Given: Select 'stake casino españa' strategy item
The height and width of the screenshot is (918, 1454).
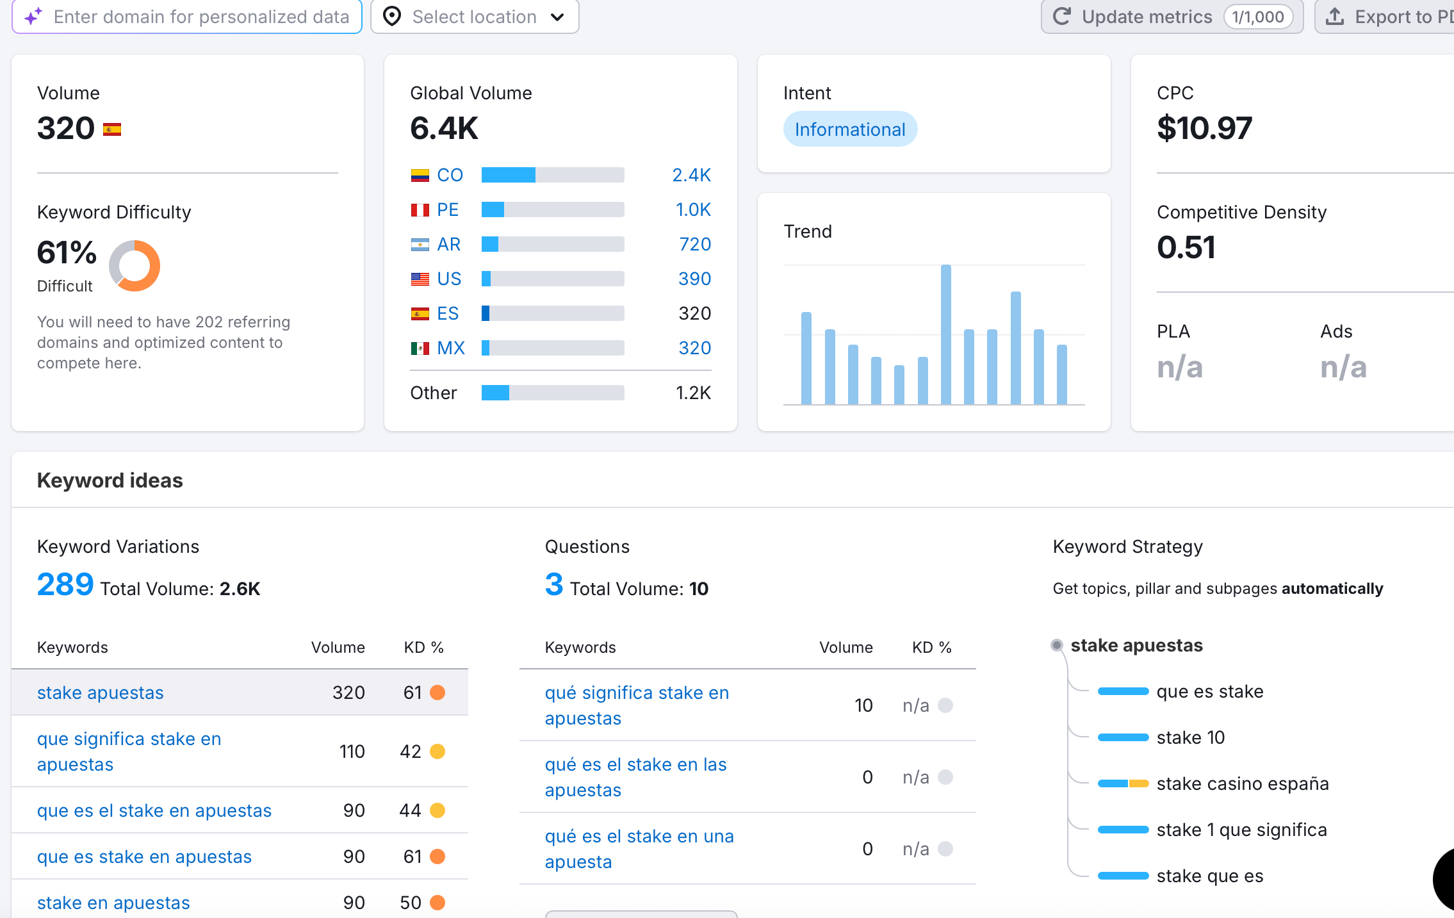Looking at the screenshot, I should [1242, 783].
